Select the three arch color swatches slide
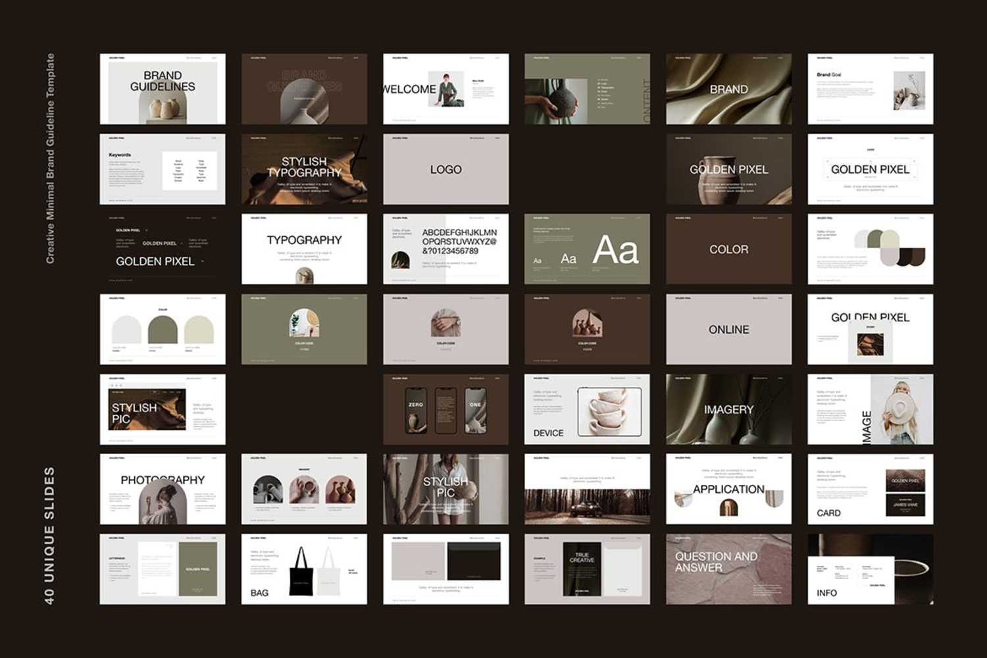Screen dimensions: 987x658 click(163, 329)
